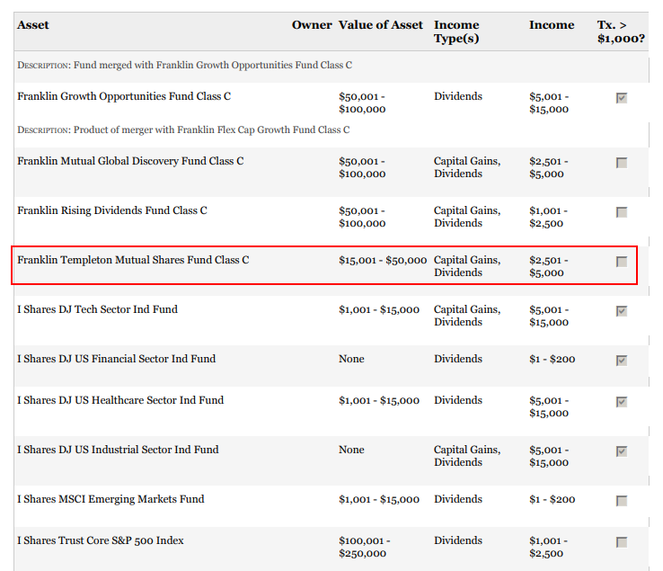Image resolution: width=663 pixels, height=571 pixels.
Task: Tick Franklin Rising Dividends Fund checkbox
Action: (x=621, y=212)
